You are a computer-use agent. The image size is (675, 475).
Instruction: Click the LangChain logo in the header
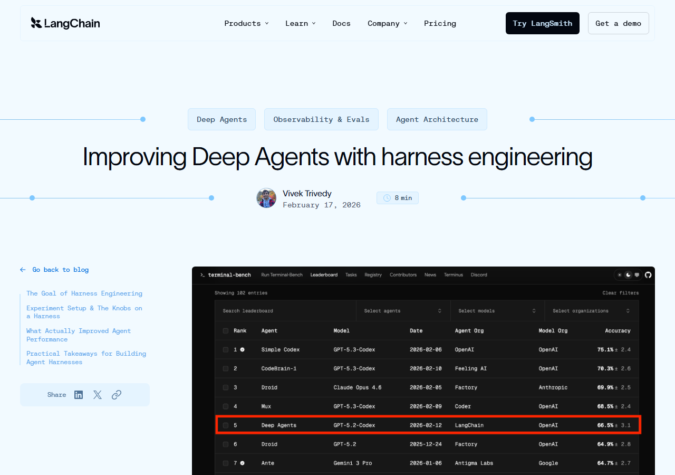(x=65, y=23)
